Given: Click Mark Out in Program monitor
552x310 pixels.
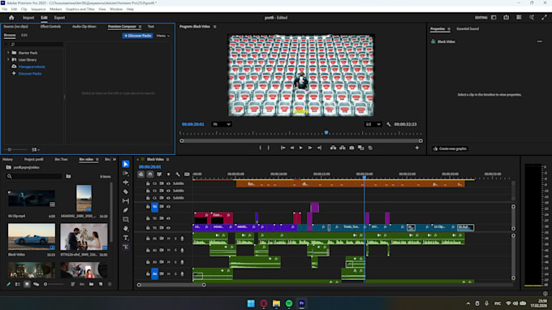Looking at the screenshot, I should 268,148.
